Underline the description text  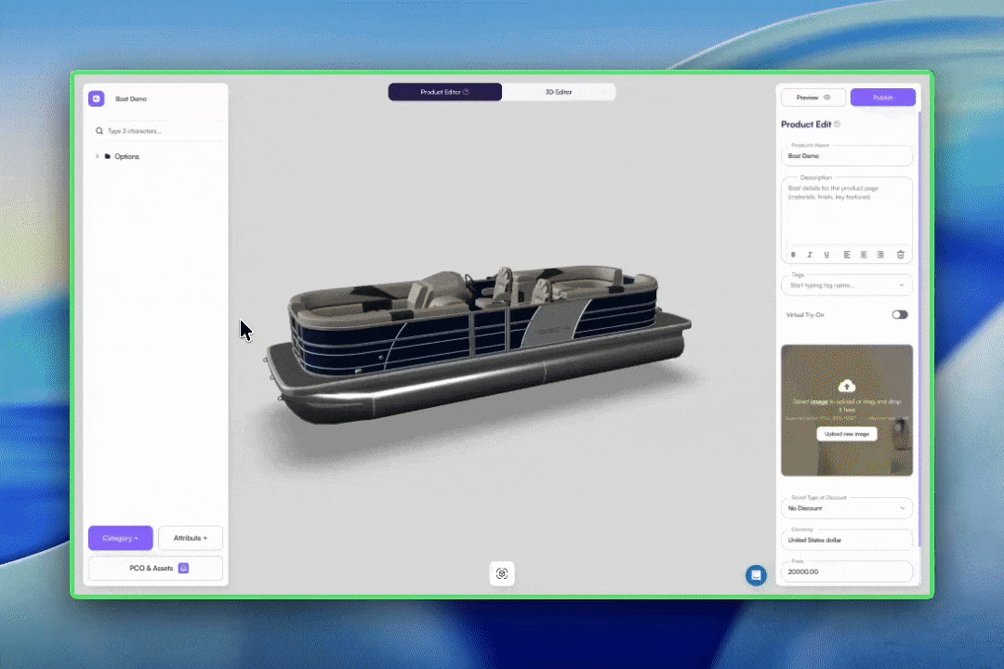point(826,255)
